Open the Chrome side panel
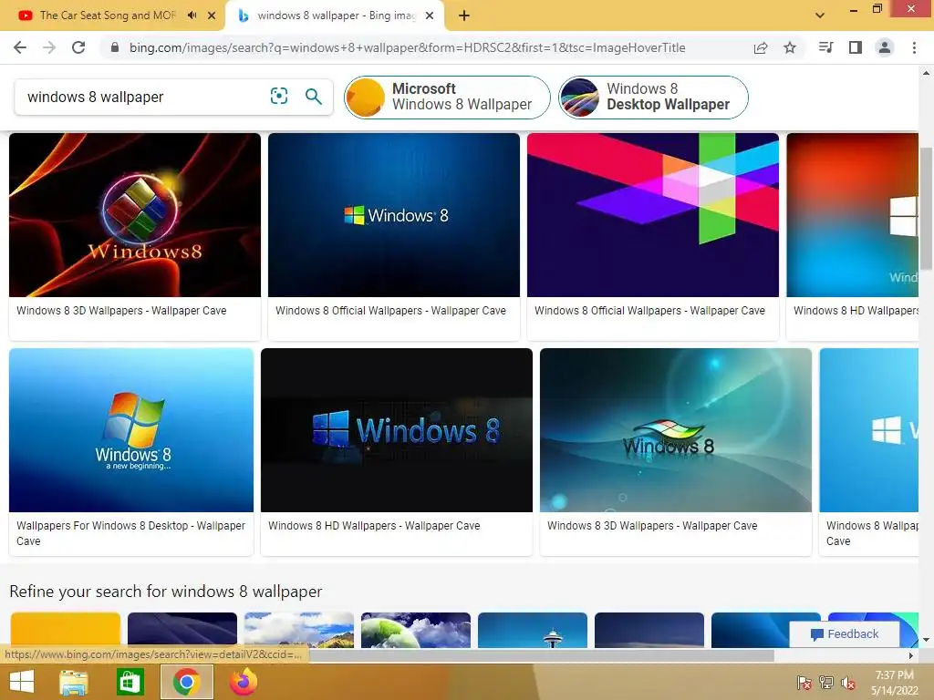The width and height of the screenshot is (934, 700). point(856,47)
